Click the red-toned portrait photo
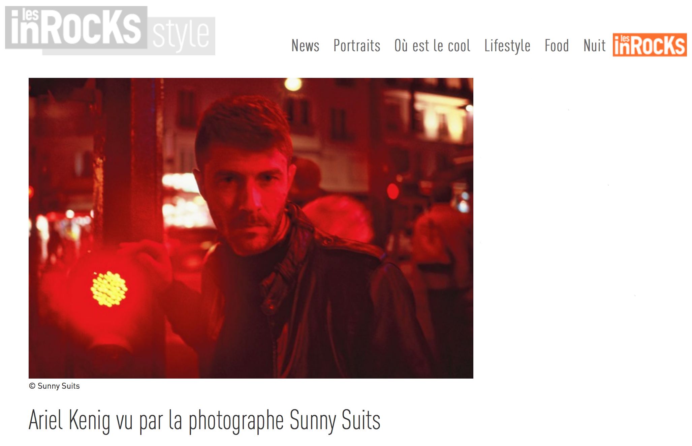 tap(251, 228)
